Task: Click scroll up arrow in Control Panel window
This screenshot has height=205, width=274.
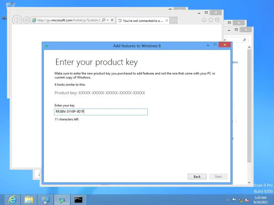Action: [x=249, y=47]
